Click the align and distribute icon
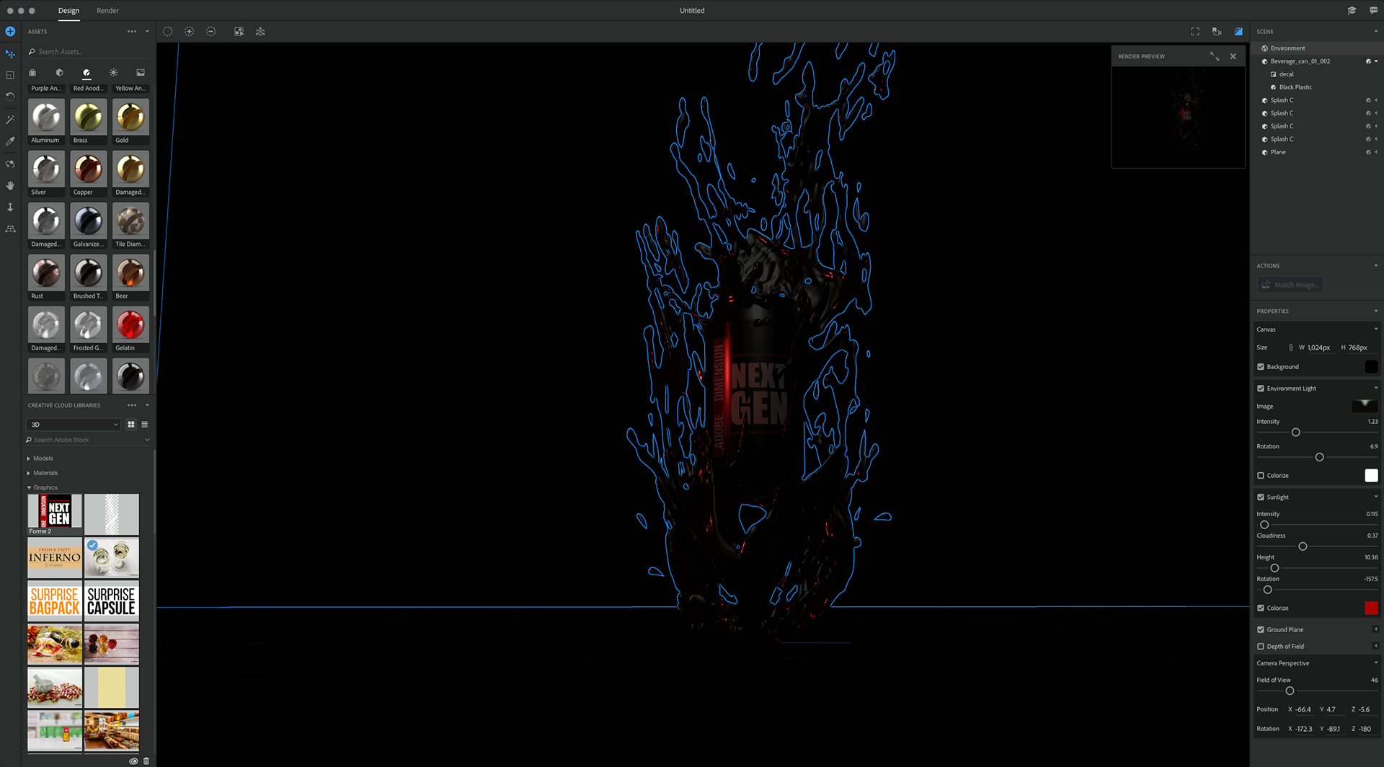Screen dimensions: 1384x767 tap(260, 32)
